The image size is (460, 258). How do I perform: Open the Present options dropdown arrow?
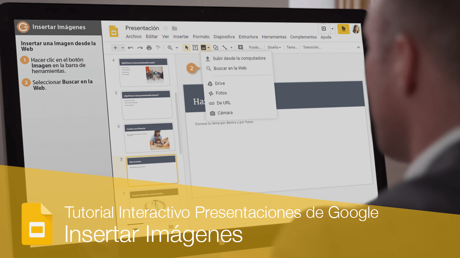point(332,29)
